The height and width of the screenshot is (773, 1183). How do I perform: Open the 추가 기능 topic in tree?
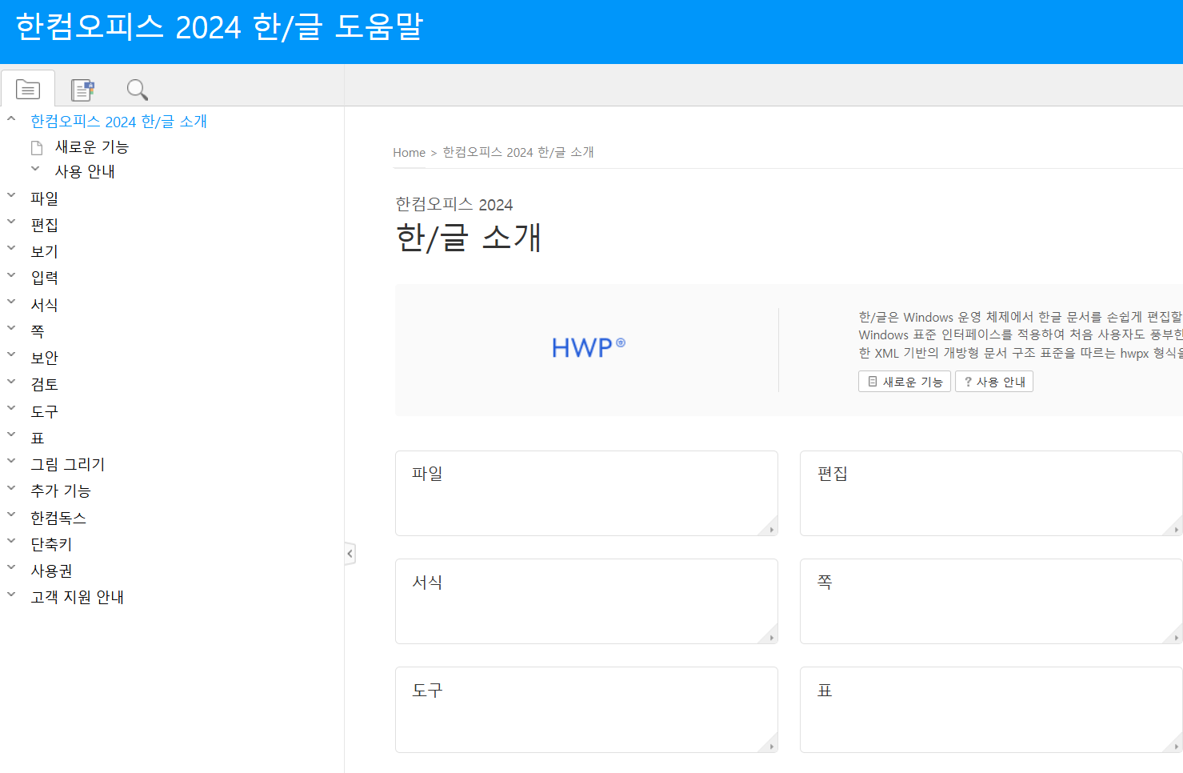click(x=61, y=491)
